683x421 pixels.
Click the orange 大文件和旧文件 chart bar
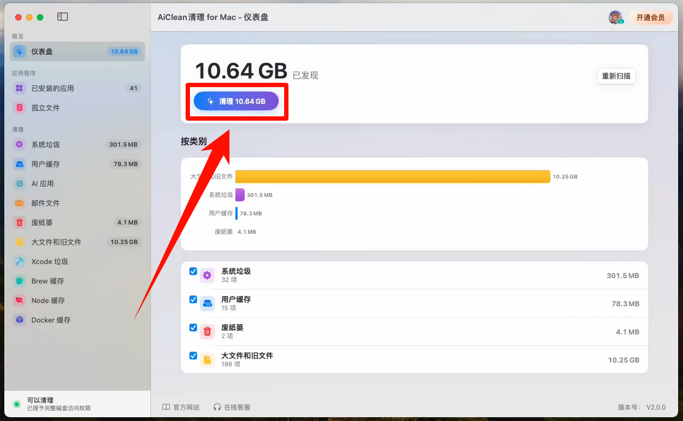pos(393,176)
